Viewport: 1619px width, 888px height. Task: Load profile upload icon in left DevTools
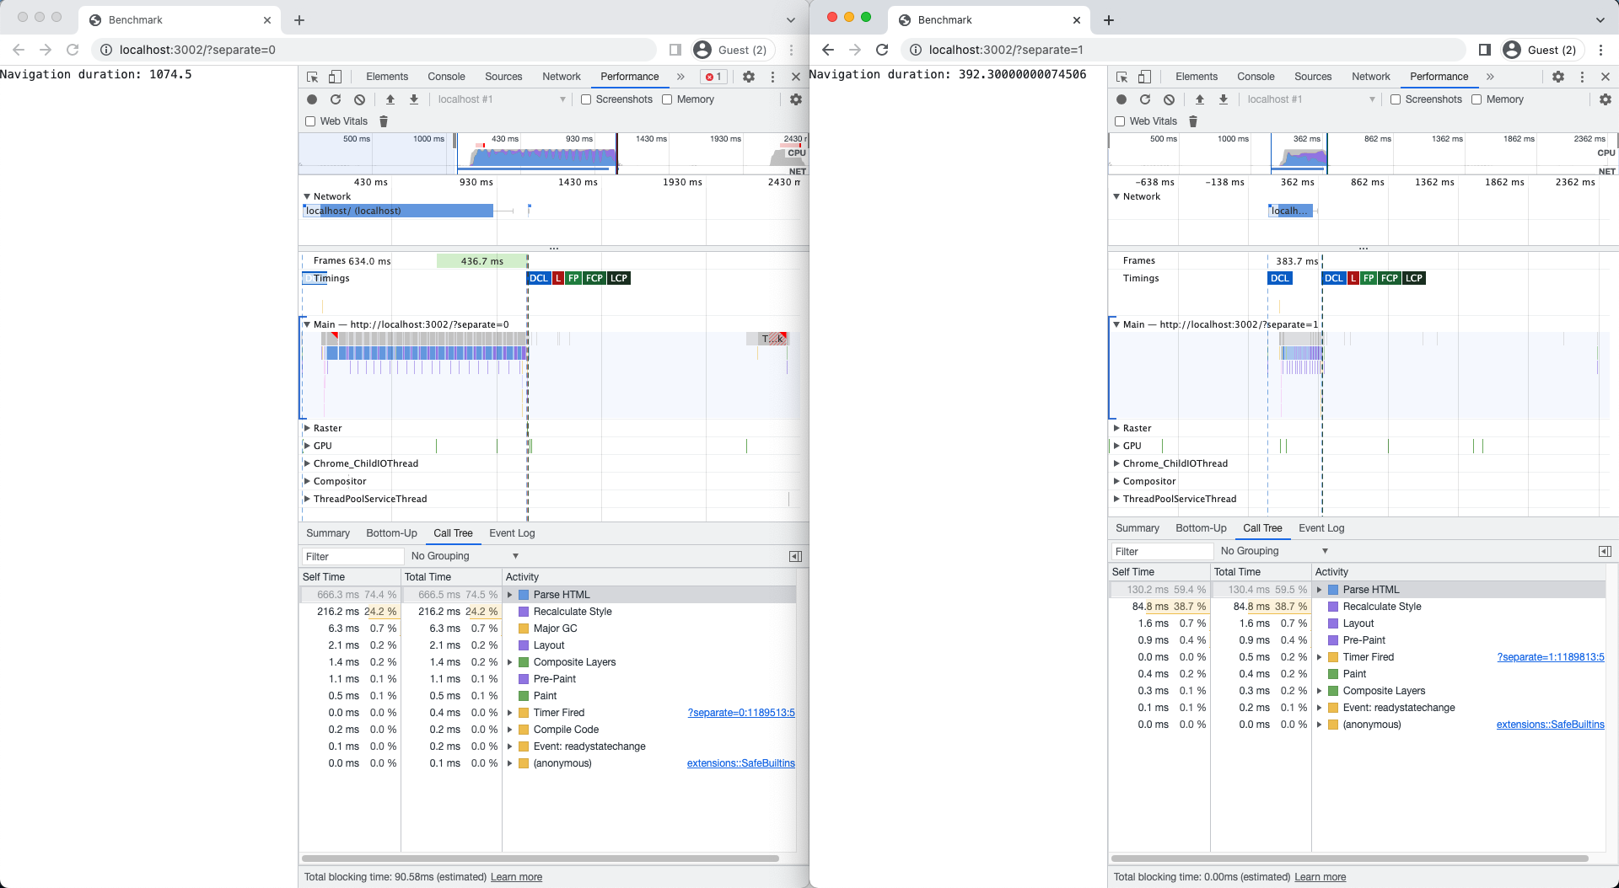pyautogui.click(x=390, y=99)
